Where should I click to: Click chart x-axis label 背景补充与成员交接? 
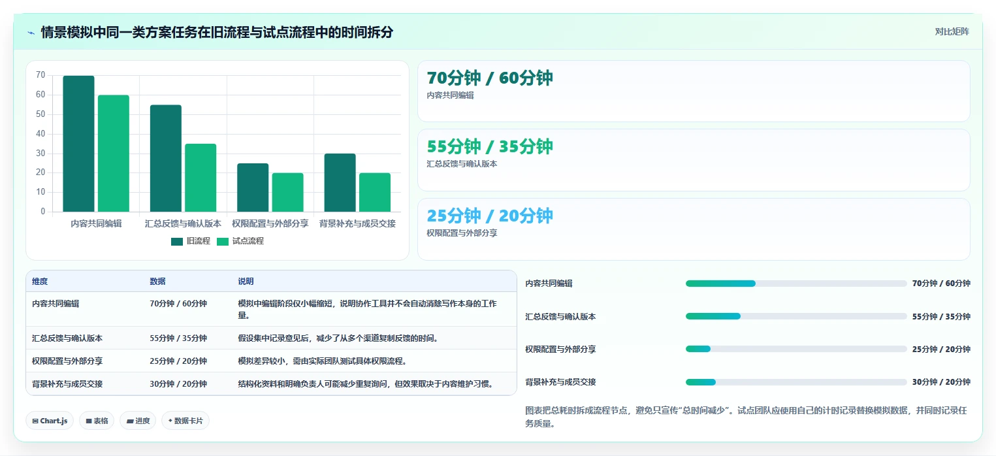click(x=357, y=223)
